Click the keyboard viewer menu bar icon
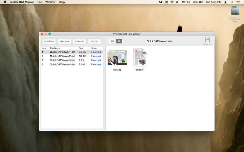244x152 pixels. (167, 2)
